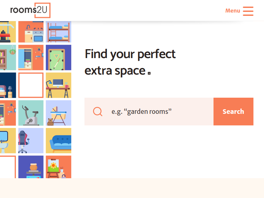Click the magnifying glass search icon
This screenshot has width=264, height=198.
(98, 112)
